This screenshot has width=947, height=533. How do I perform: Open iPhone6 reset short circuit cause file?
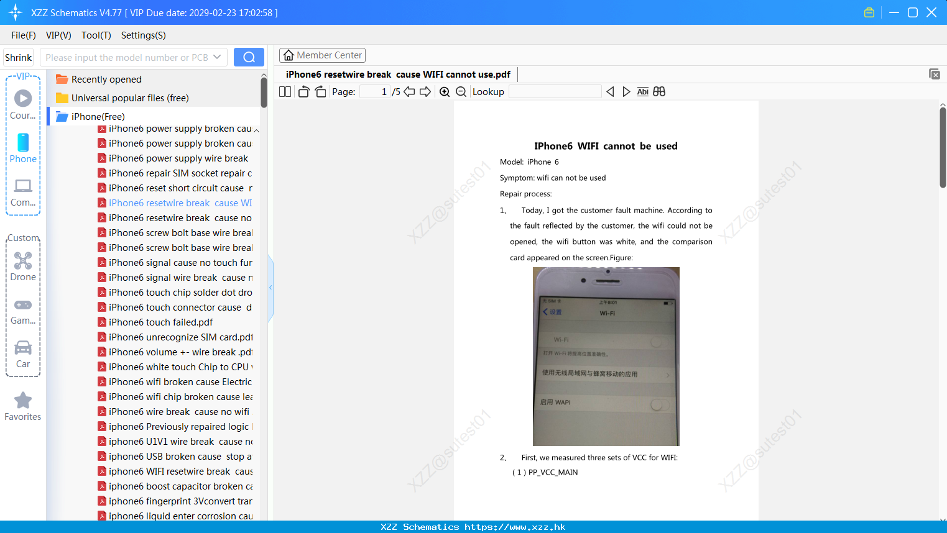175,188
